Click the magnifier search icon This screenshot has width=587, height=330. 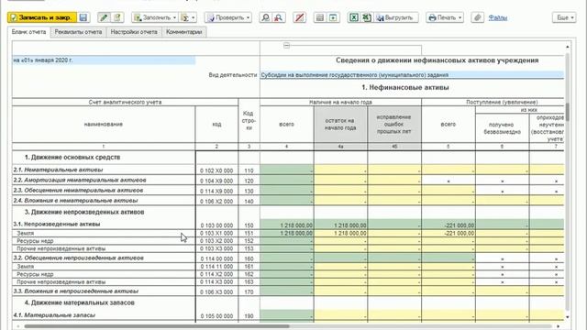(x=265, y=17)
